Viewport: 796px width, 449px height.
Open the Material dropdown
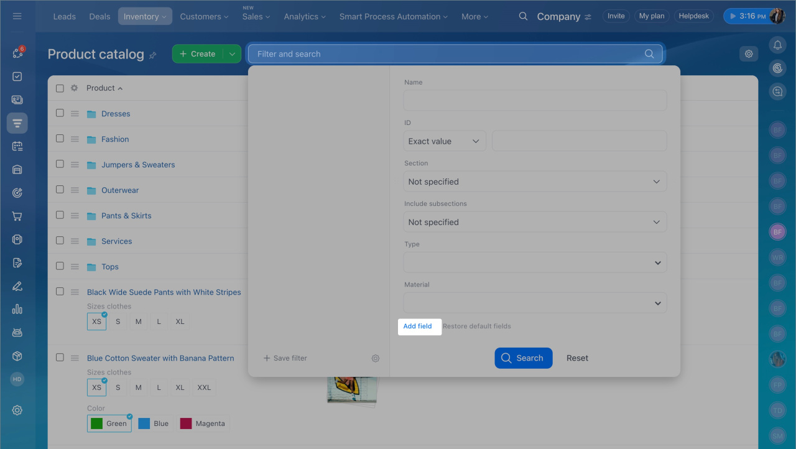coord(535,303)
